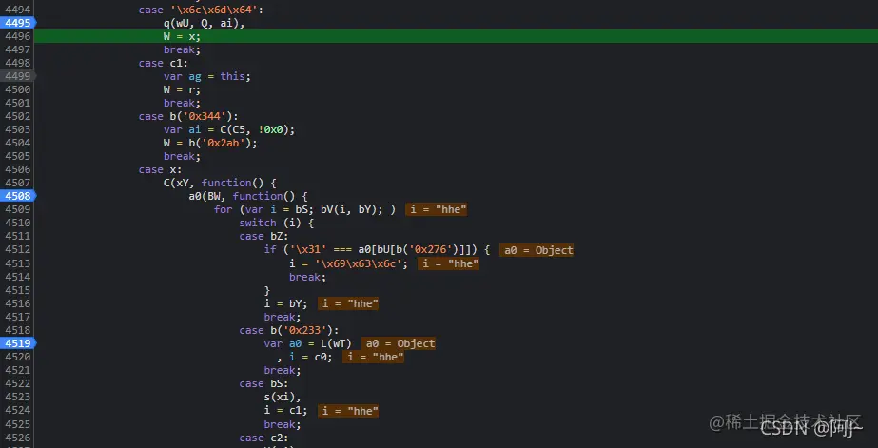The height and width of the screenshot is (448, 878).
Task: Click line number 4510 in the gutter
Action: tap(18, 223)
